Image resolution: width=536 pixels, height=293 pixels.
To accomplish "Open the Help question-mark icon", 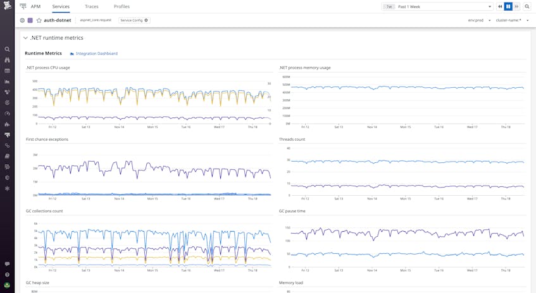I will point(7,275).
